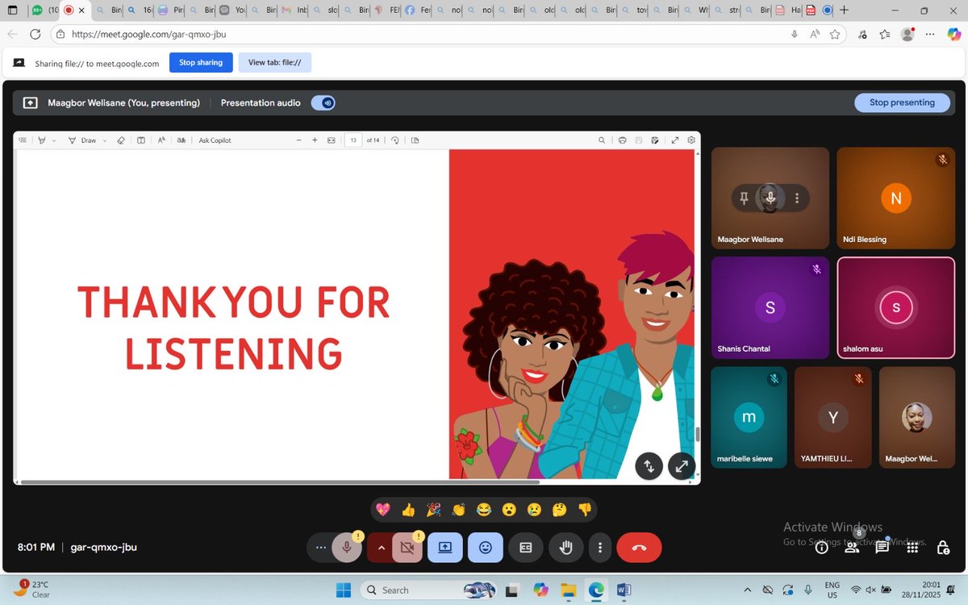Turn on captions with the CC button

526,548
